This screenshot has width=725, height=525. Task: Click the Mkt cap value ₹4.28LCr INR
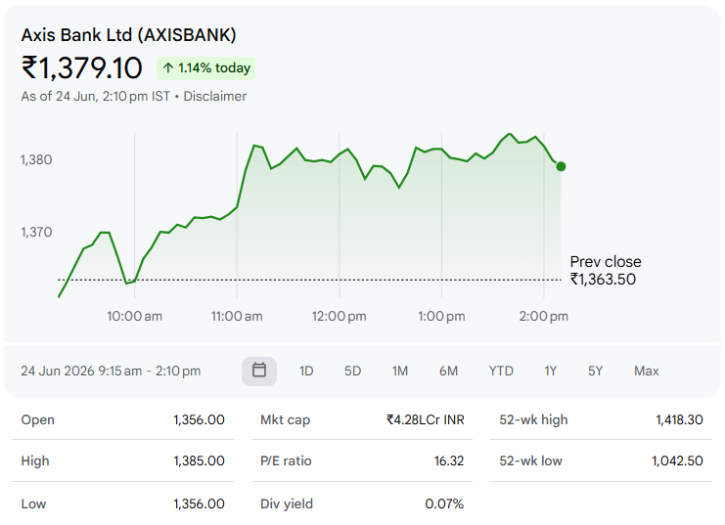426,419
